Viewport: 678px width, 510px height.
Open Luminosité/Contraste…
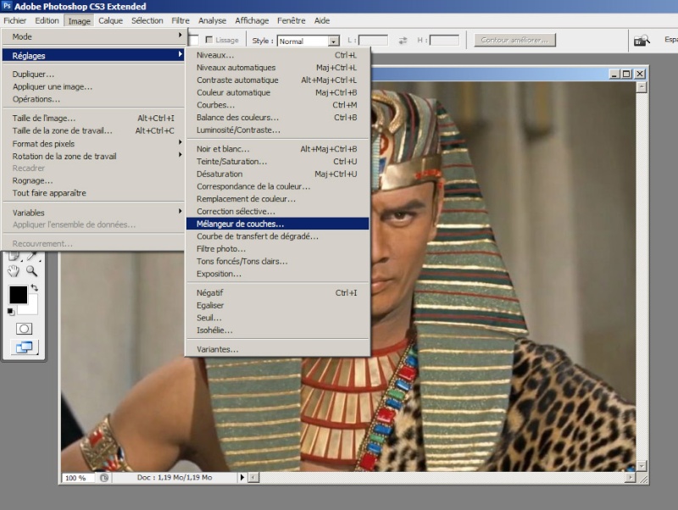click(x=277, y=130)
